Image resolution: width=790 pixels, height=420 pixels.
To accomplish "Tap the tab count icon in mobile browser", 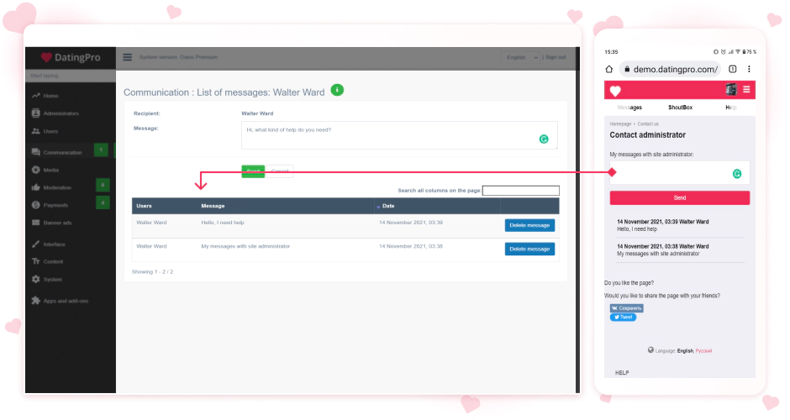I will coord(733,69).
